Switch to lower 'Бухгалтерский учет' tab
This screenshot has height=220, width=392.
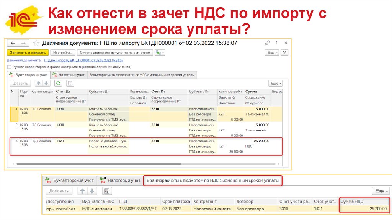tap(70, 181)
